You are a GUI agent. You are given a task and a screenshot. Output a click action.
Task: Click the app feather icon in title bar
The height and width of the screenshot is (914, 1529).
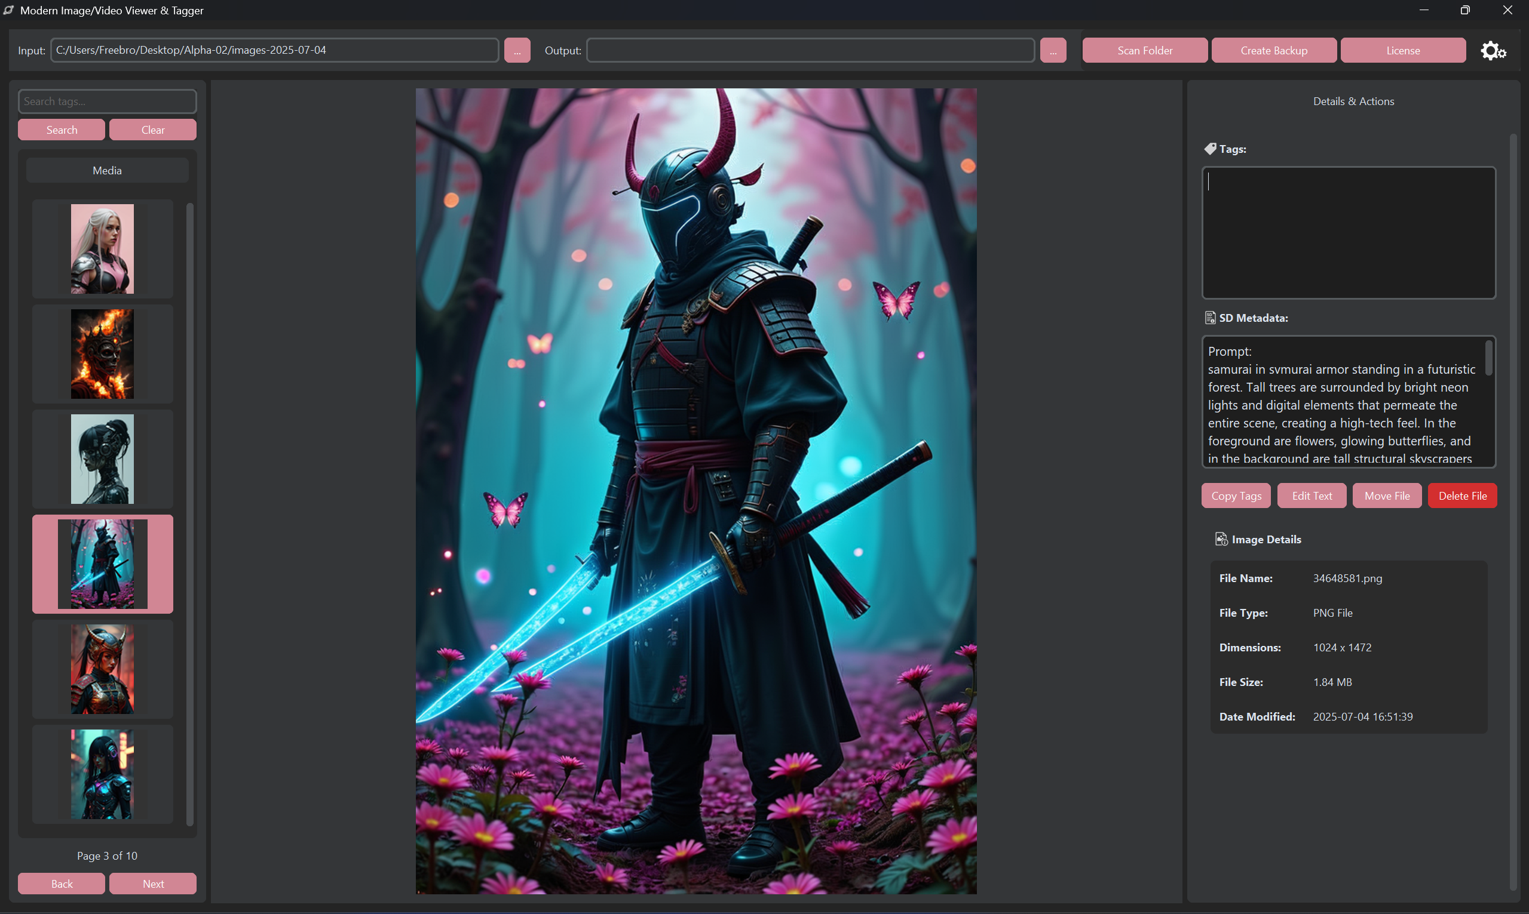[x=8, y=10]
